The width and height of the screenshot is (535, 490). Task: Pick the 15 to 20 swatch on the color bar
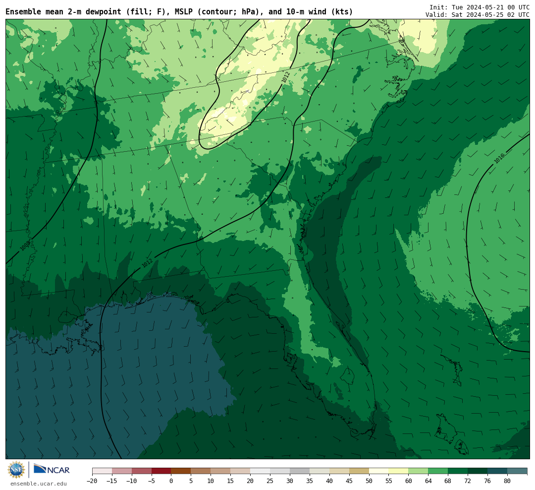click(x=241, y=471)
